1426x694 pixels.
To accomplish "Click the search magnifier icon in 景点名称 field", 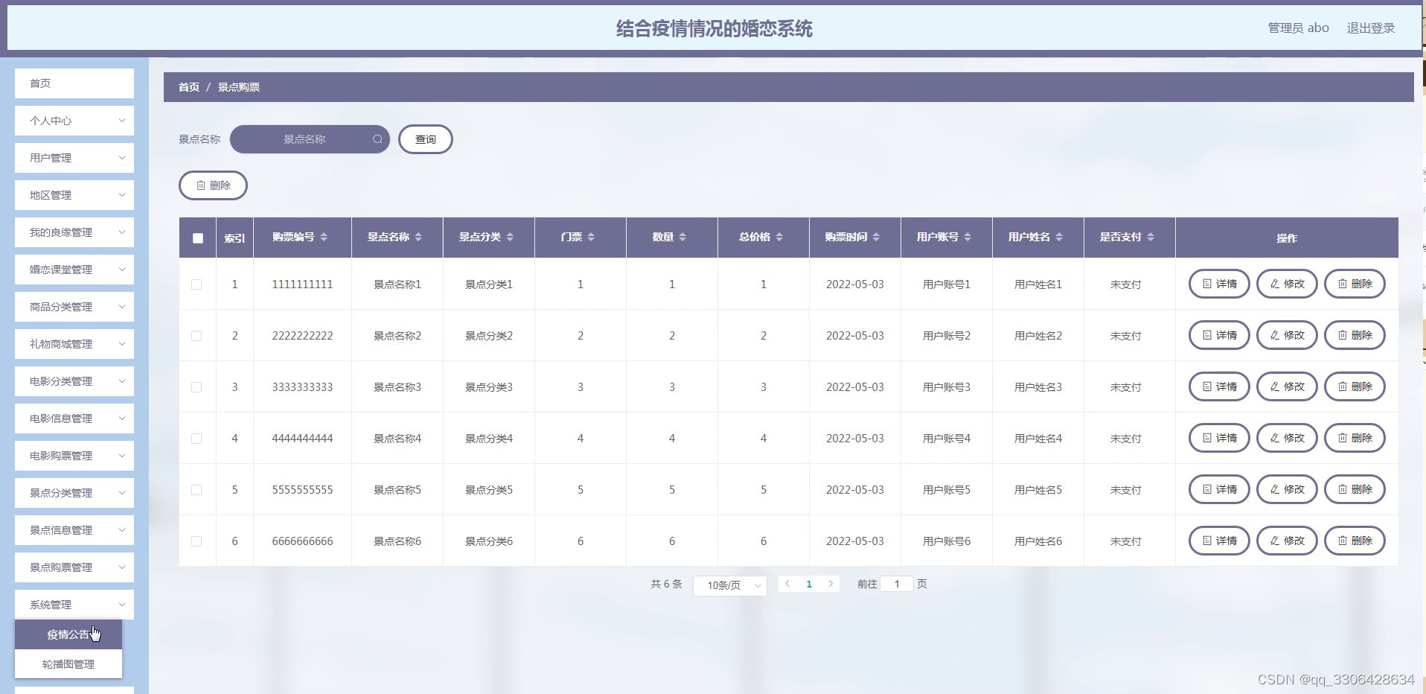I will pos(377,139).
